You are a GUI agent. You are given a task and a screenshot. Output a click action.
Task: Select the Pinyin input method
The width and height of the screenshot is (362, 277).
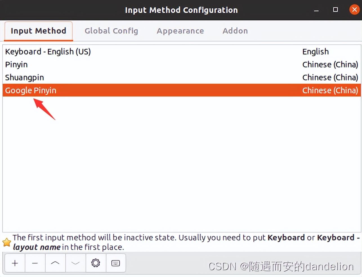(16, 64)
